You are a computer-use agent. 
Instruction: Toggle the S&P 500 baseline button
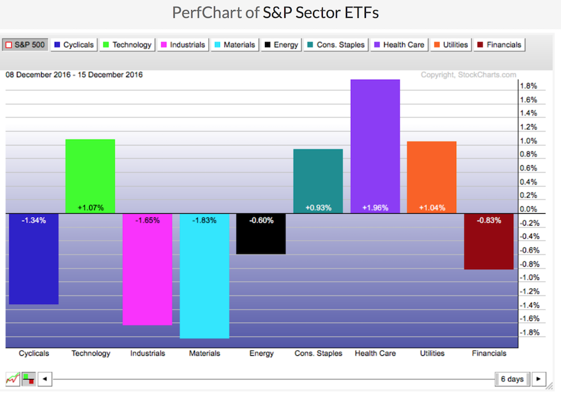[24, 45]
